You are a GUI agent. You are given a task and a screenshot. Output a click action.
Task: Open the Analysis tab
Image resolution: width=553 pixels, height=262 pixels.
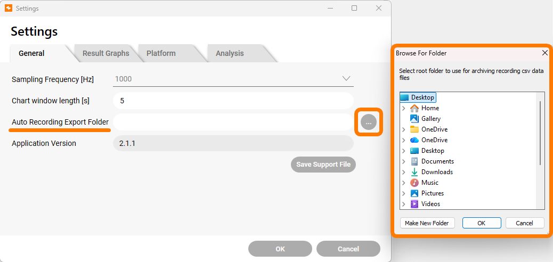(230, 54)
